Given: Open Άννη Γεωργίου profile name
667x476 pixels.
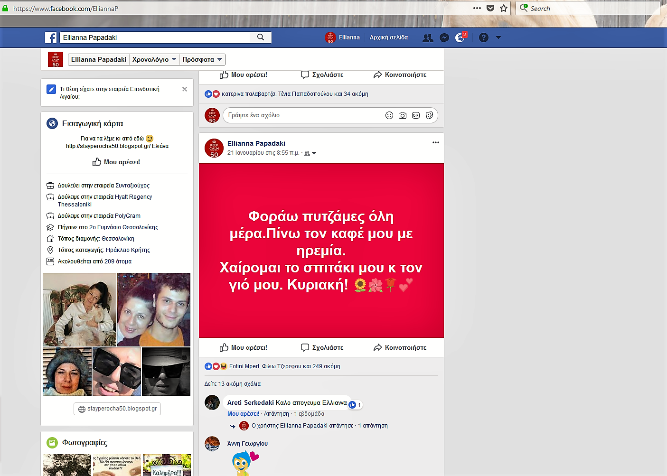Looking at the screenshot, I should [247, 444].
